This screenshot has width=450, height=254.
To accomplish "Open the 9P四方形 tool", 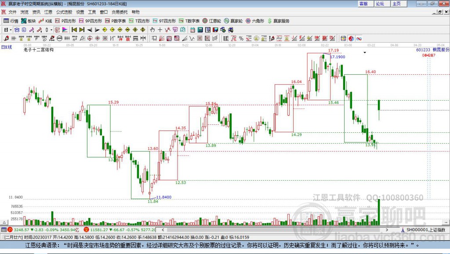I will coord(91,21).
